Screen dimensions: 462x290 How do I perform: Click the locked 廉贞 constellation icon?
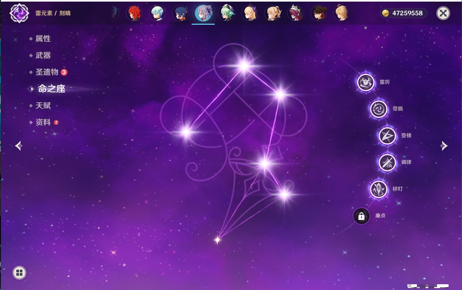pyautogui.click(x=362, y=216)
